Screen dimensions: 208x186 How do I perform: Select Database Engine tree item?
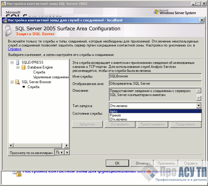click(x=40, y=67)
